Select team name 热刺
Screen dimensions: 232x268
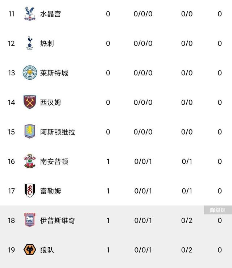pyautogui.click(x=47, y=43)
